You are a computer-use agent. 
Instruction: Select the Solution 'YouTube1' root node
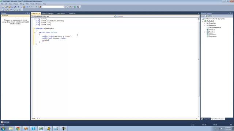[x=214, y=19]
